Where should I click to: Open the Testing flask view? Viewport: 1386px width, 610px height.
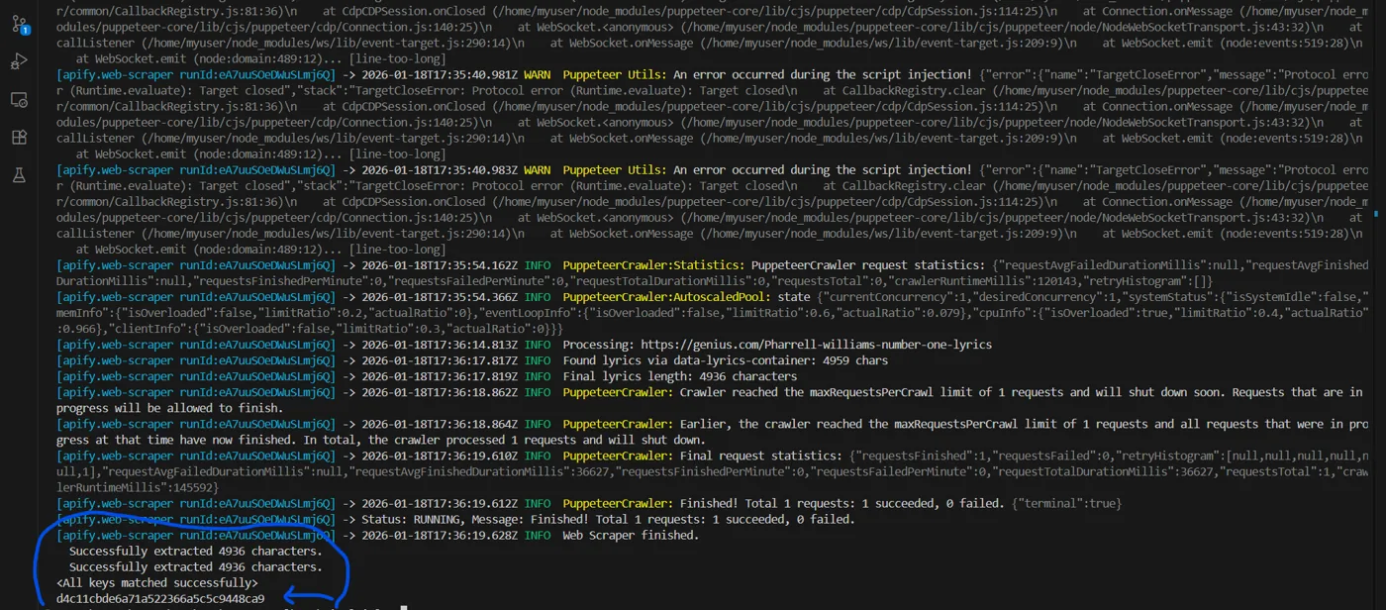[19, 175]
